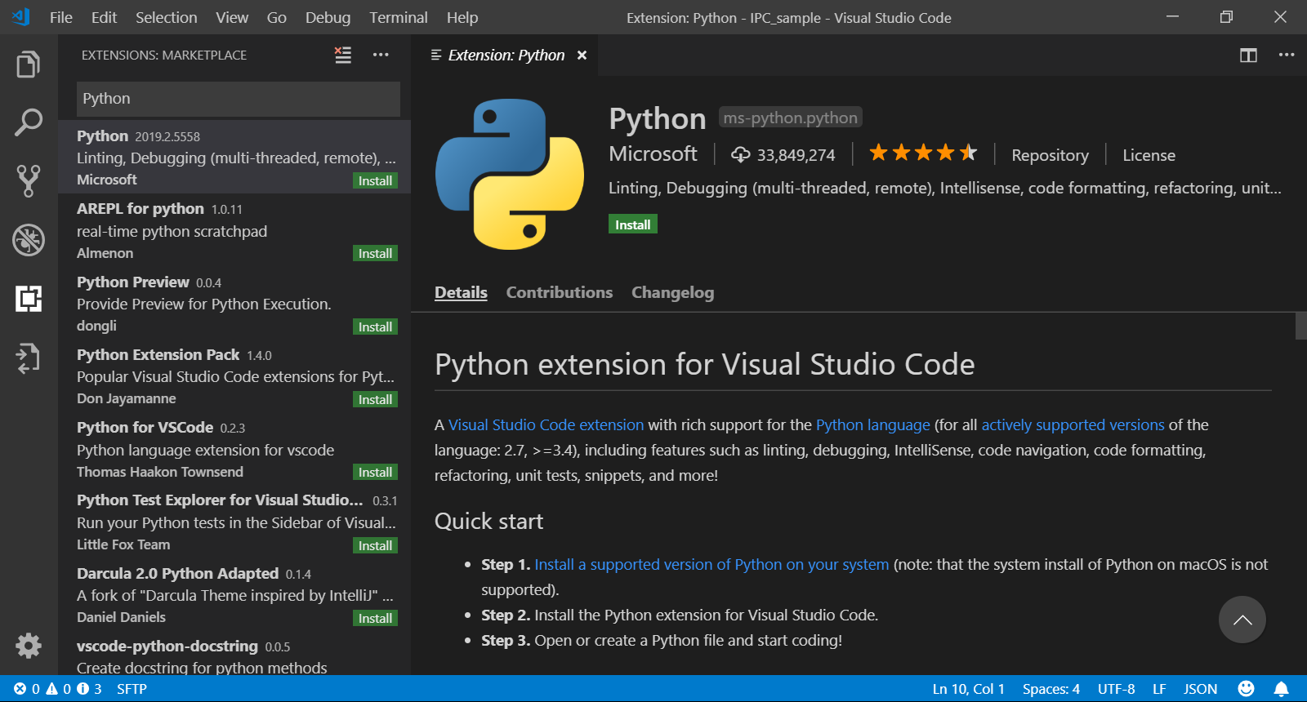Install Microsoft Python from the sidebar list
The image size is (1307, 702).
pyautogui.click(x=375, y=180)
